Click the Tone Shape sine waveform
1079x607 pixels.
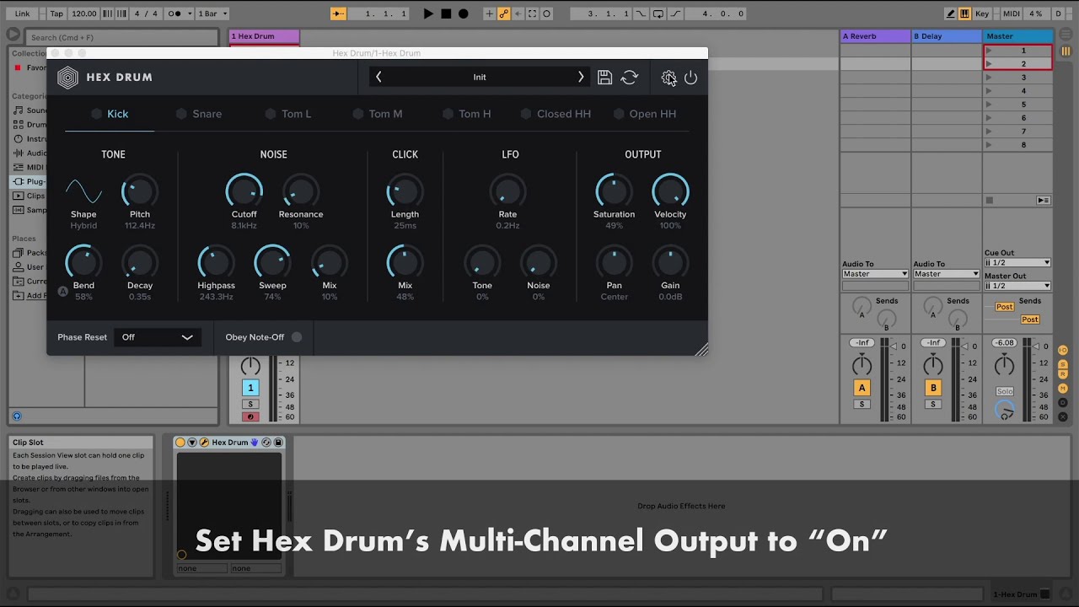click(x=83, y=191)
